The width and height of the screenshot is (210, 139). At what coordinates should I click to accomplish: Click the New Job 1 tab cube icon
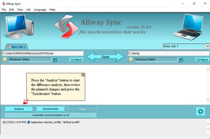9,47
